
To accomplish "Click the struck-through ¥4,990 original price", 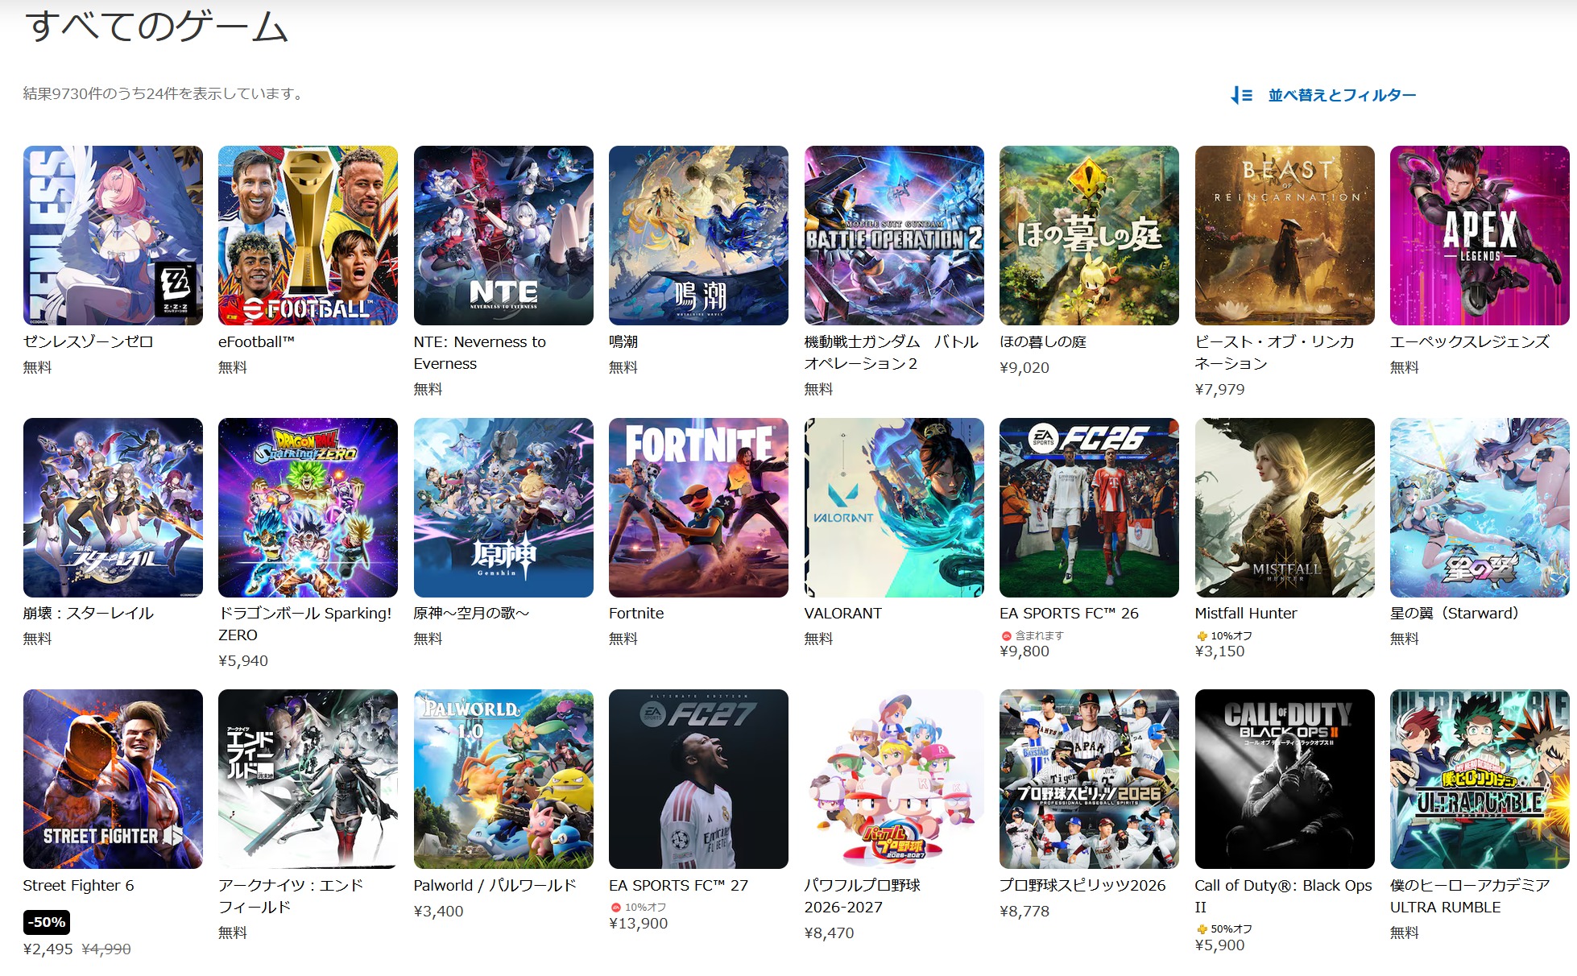I will click(106, 949).
